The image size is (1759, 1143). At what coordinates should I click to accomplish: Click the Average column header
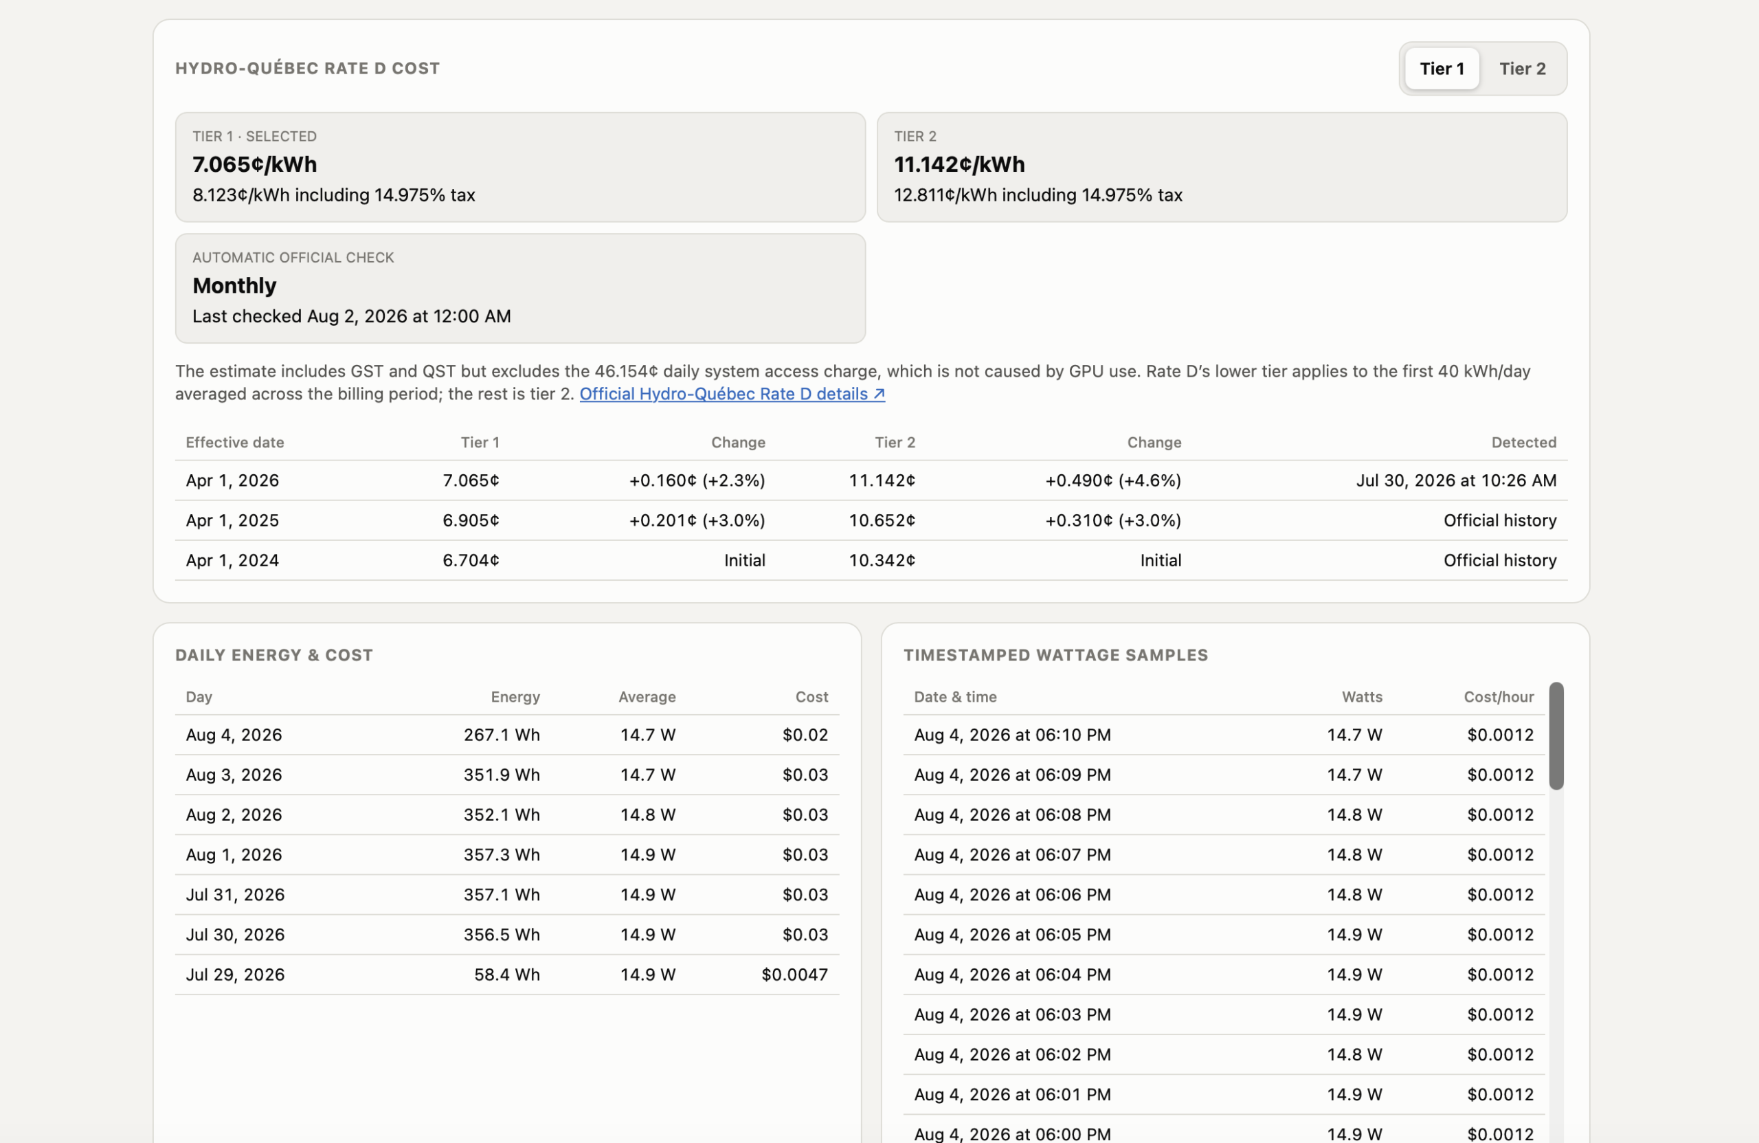[647, 696]
